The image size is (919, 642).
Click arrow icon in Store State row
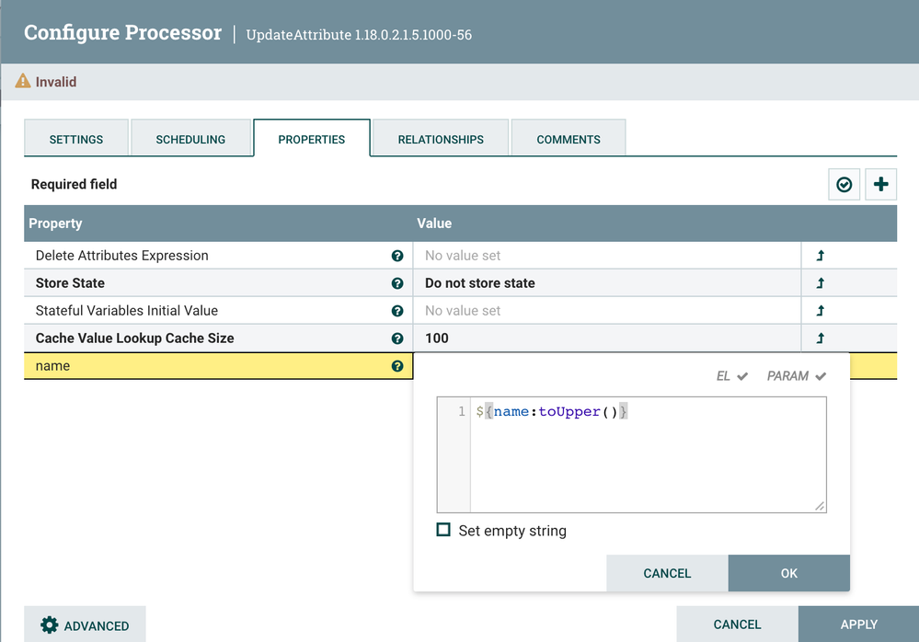[821, 283]
